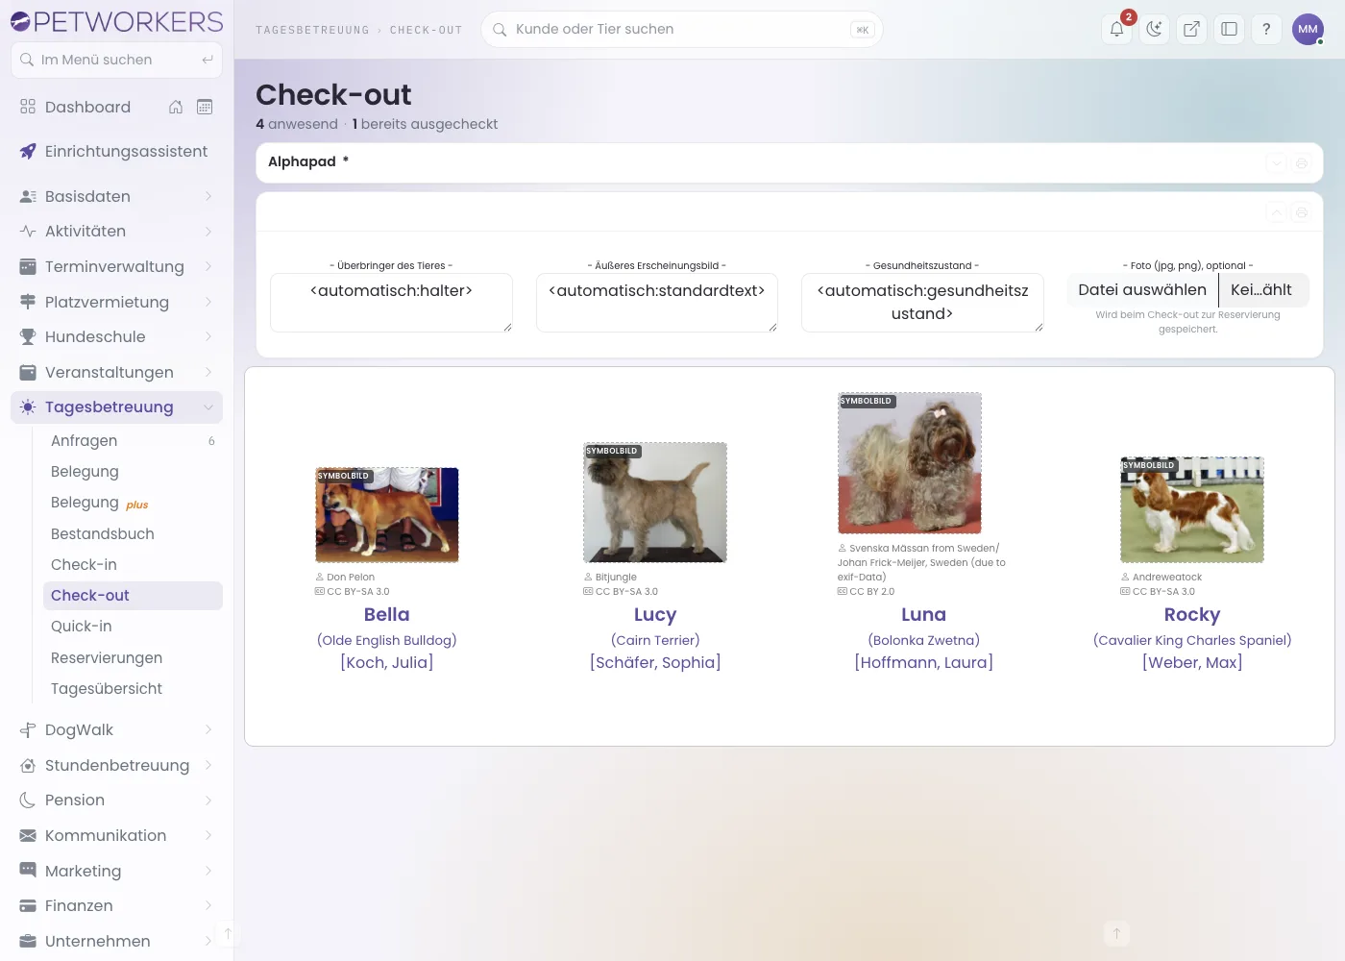The image size is (1345, 961).
Task: Click Rocky's name link
Action: coord(1192,614)
